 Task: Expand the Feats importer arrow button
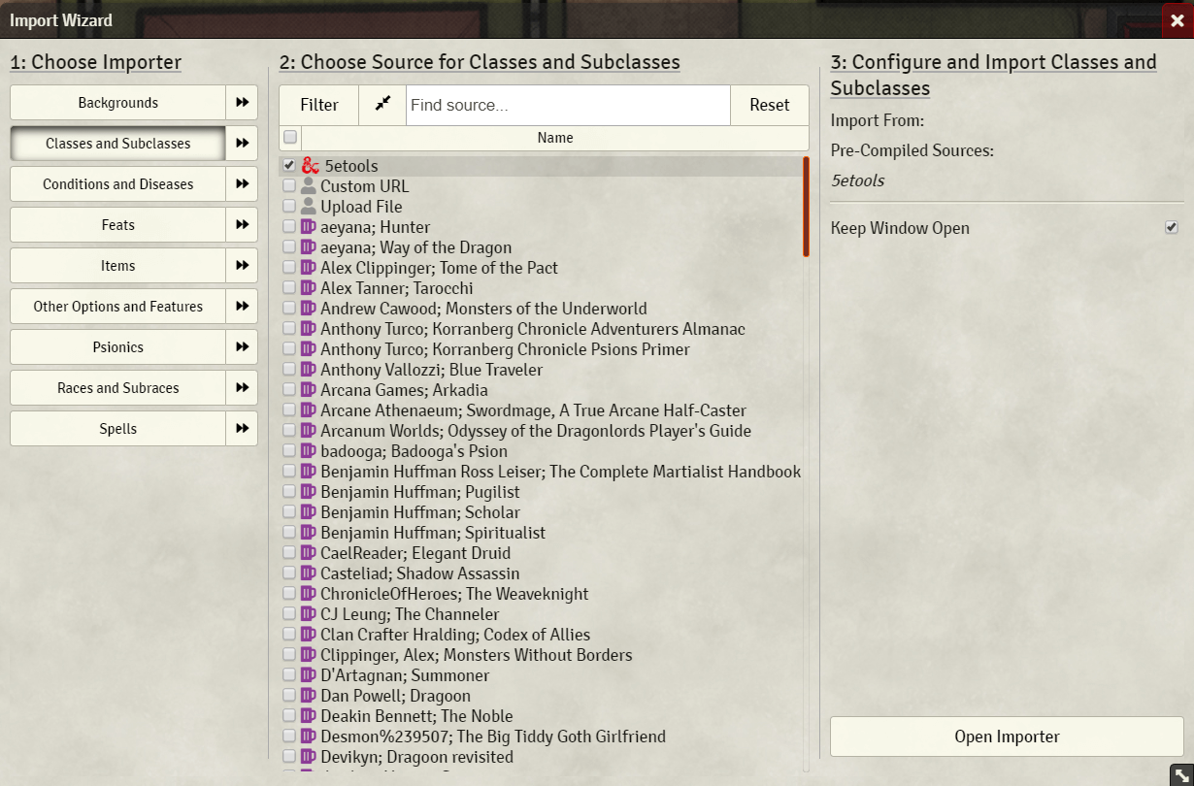pyautogui.click(x=242, y=225)
